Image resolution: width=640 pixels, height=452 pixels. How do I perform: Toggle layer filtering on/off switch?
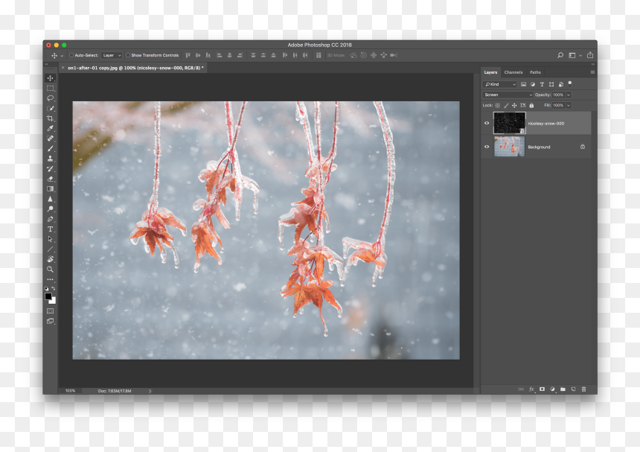[570, 84]
